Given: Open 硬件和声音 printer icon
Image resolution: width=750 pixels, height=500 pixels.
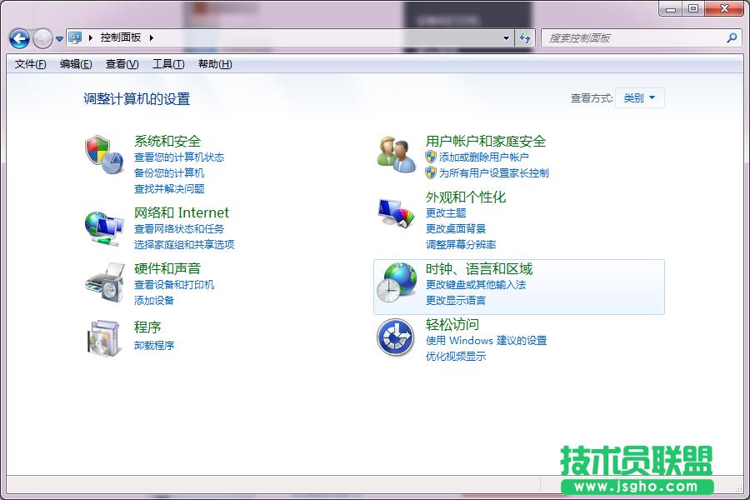Looking at the screenshot, I should point(103,283).
